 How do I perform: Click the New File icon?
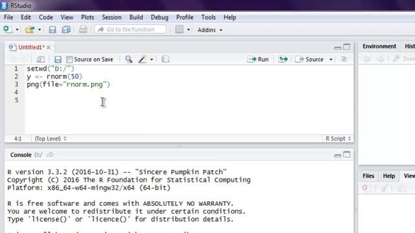(7, 29)
